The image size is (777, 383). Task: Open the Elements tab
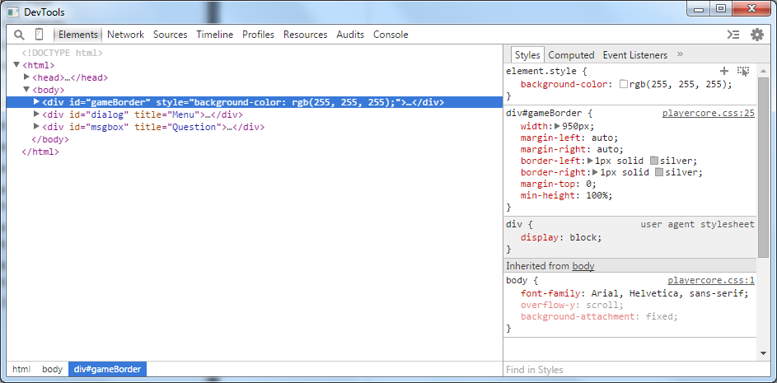tap(78, 35)
